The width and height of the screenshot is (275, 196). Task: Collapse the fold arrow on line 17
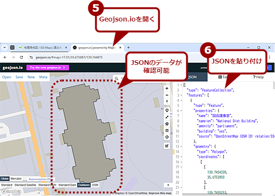[181, 167]
